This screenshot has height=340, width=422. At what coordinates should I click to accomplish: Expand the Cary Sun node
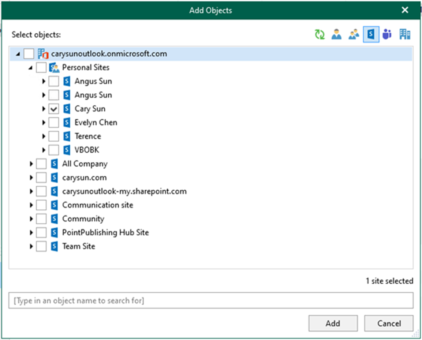[44, 109]
